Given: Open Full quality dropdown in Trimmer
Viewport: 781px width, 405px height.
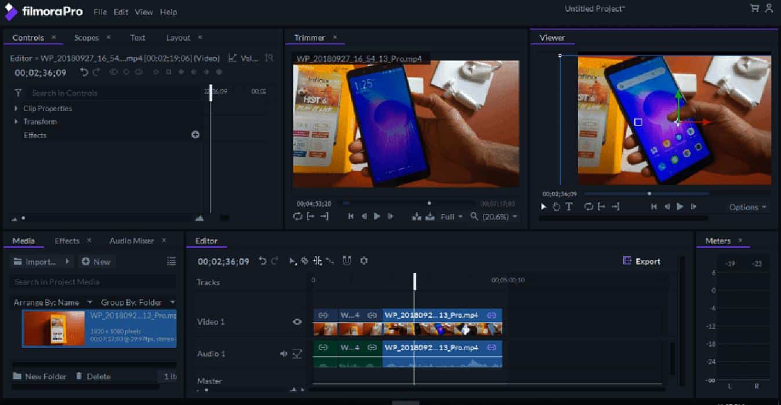Looking at the screenshot, I should 452,216.
